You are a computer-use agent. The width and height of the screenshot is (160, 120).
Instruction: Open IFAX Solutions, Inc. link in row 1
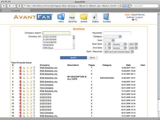click(x=49, y=68)
